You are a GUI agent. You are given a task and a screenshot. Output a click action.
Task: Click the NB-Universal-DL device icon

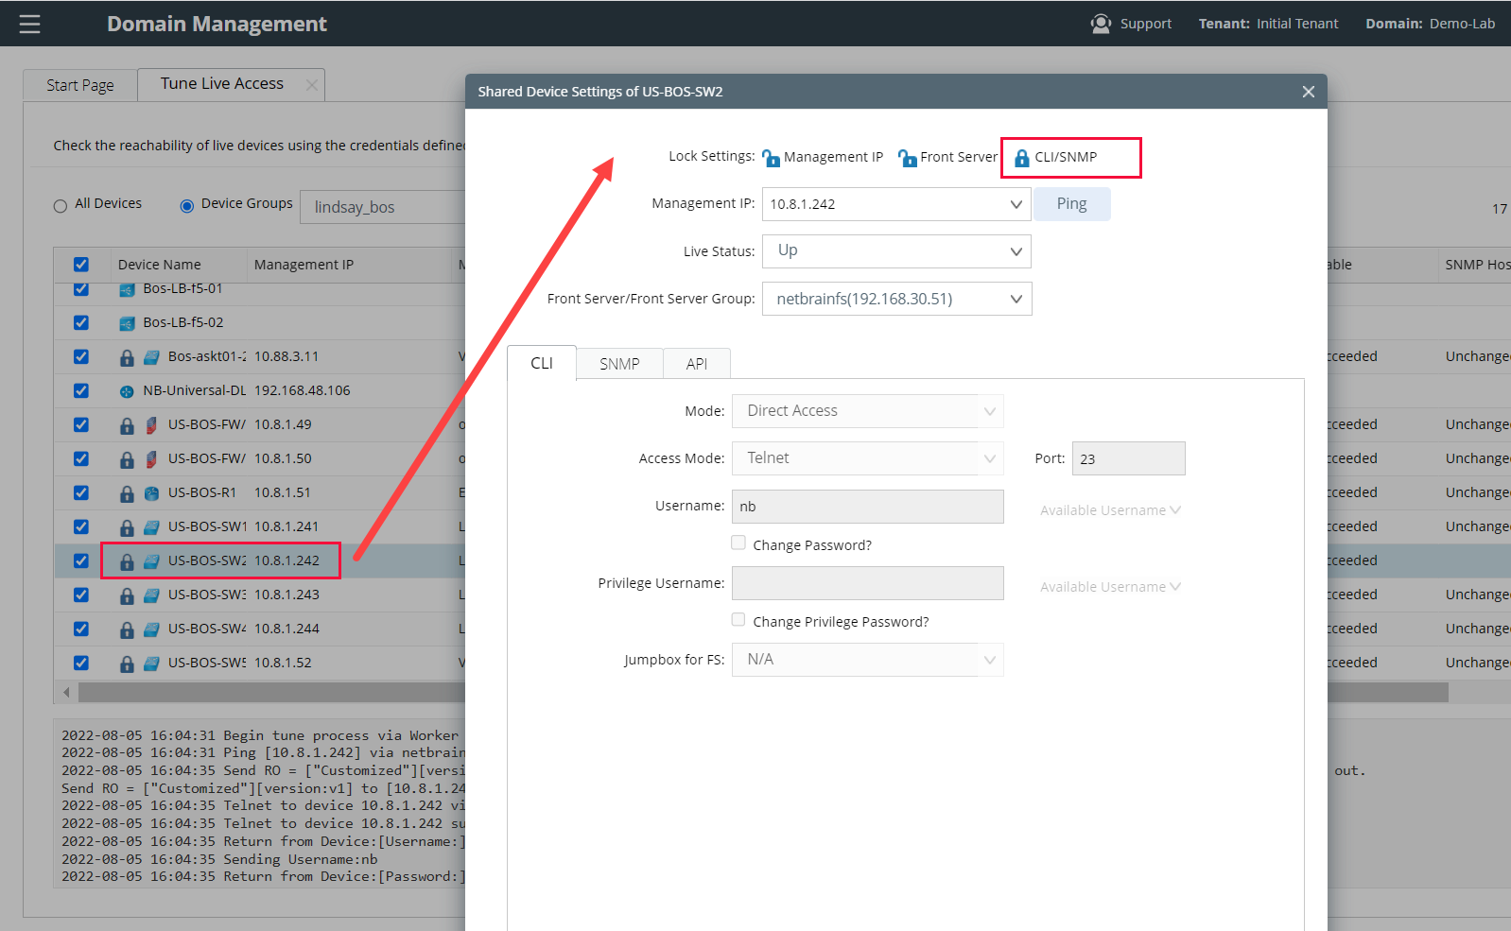tap(127, 391)
